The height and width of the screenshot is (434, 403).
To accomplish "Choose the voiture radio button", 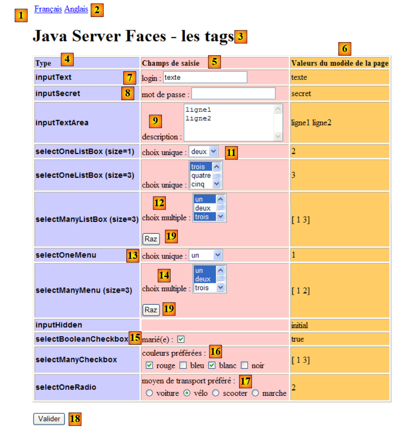I will point(149,393).
